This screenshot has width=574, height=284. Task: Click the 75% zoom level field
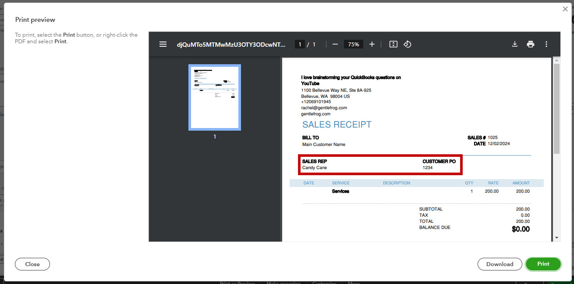click(x=354, y=44)
